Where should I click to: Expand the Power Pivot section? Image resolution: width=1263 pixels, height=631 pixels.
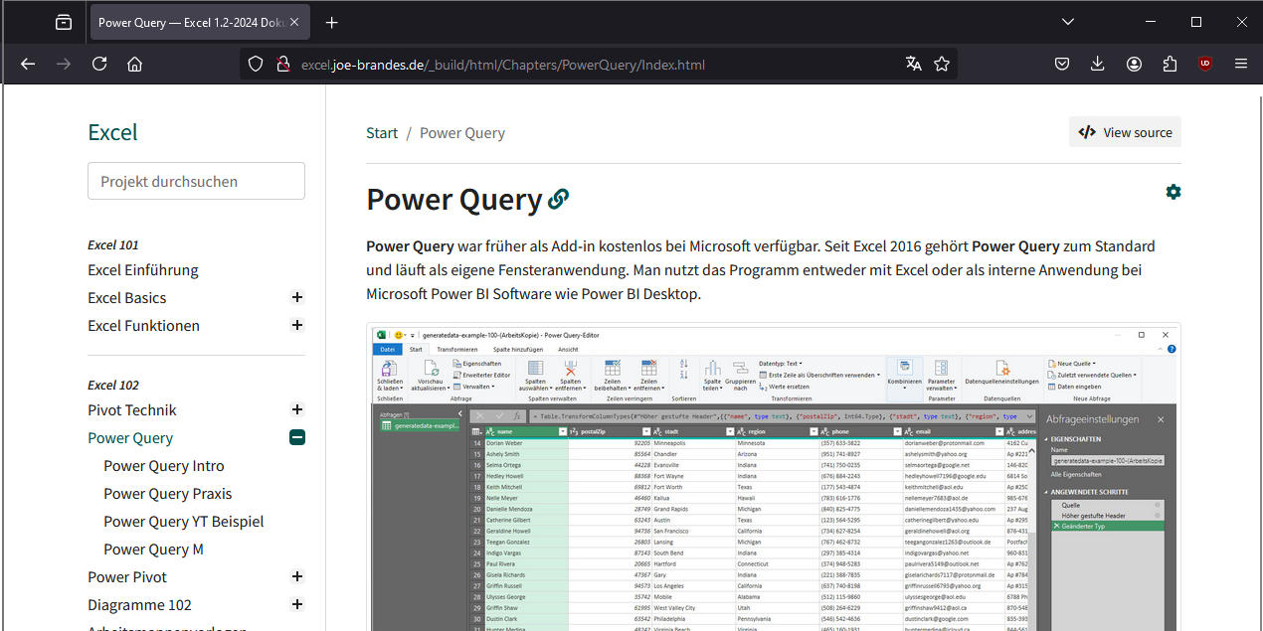(x=296, y=576)
